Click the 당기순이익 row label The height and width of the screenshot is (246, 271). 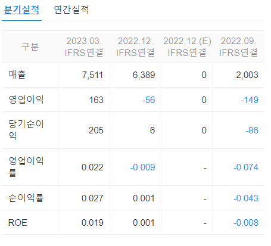[x=26, y=130]
